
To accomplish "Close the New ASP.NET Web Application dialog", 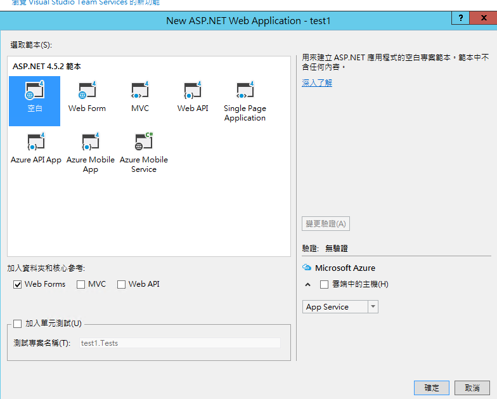I will coord(483,18).
